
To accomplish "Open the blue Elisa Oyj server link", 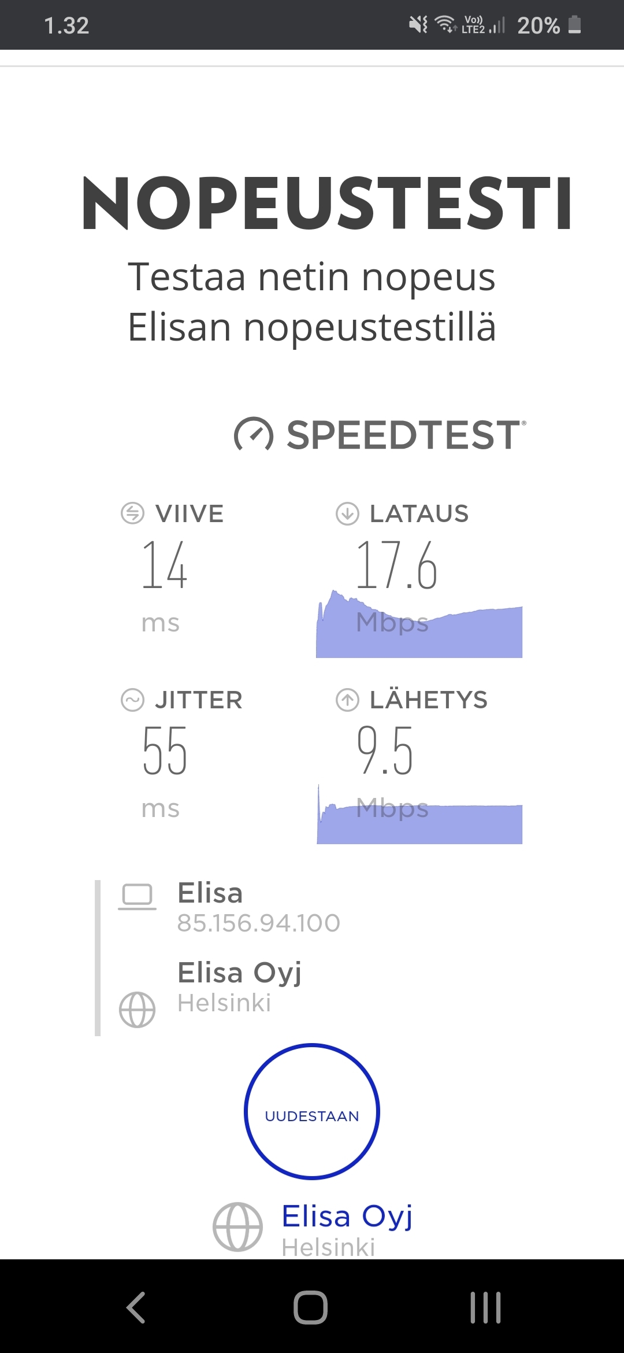I will tap(347, 1216).
